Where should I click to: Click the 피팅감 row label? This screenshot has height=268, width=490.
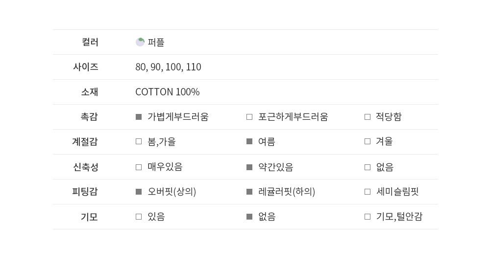85,192
